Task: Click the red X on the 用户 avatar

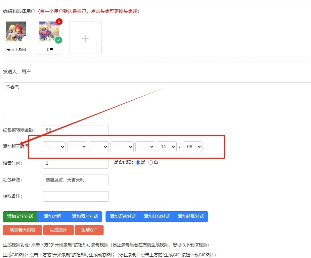Action: (59, 22)
